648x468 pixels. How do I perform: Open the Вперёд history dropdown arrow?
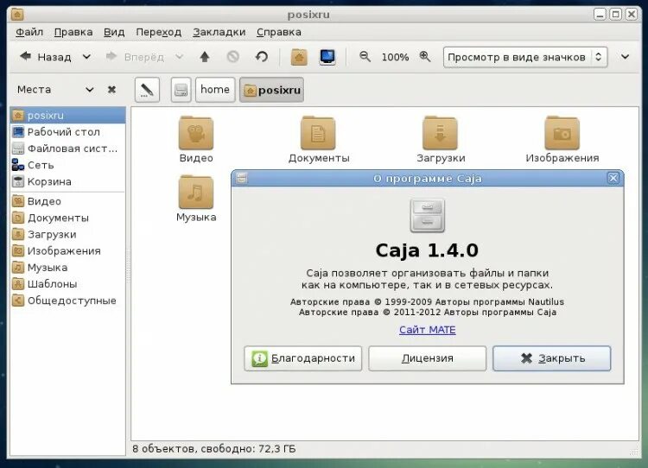[x=180, y=57]
